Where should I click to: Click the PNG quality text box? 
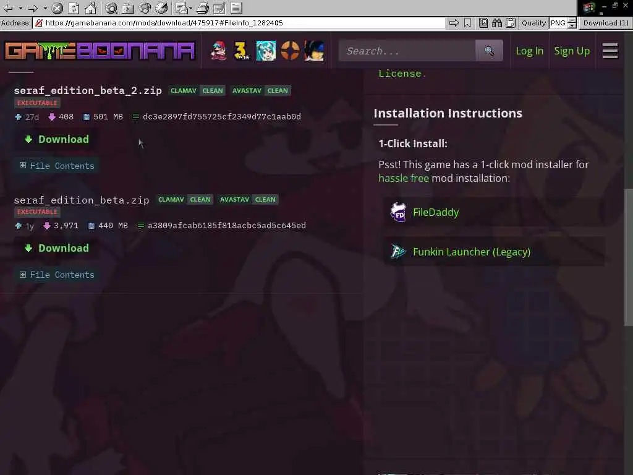click(558, 23)
